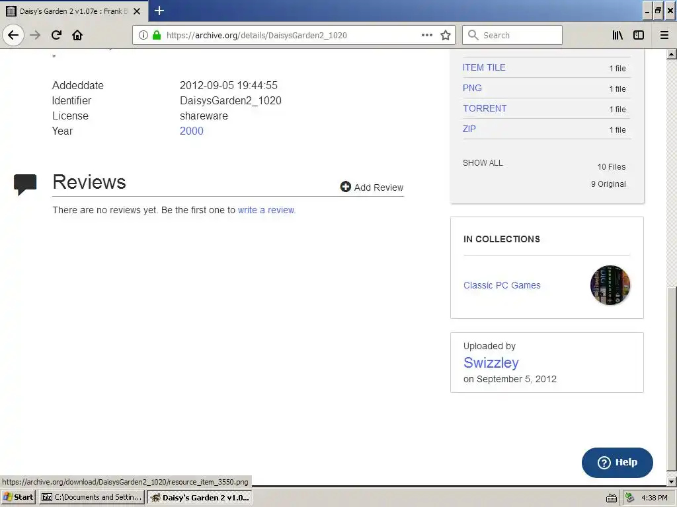
Task: Open a new tab with plus button
Action: coord(159,11)
